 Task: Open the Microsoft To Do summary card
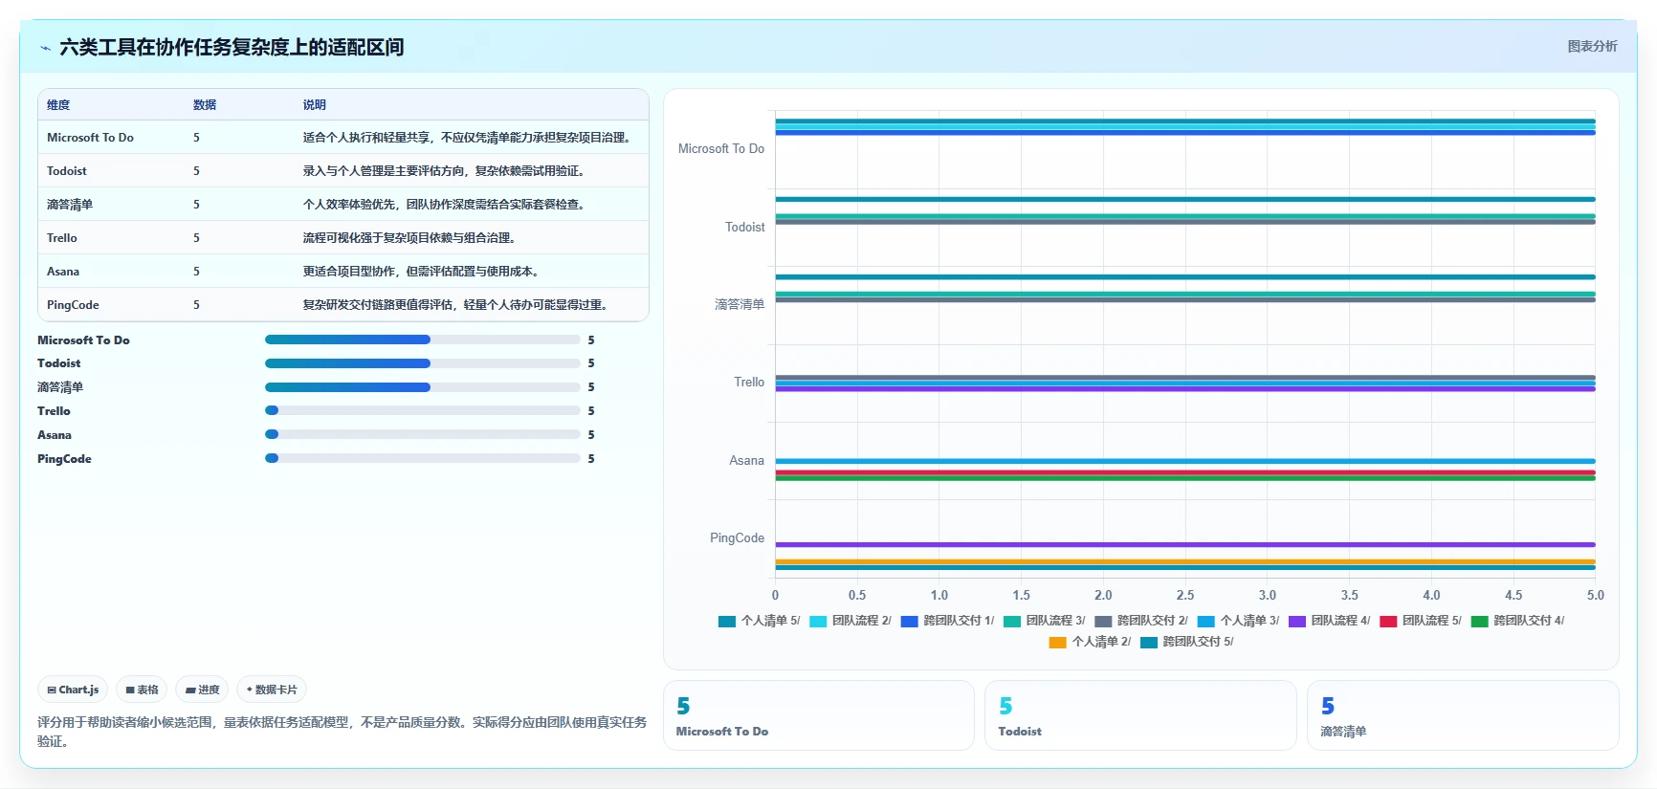click(819, 715)
